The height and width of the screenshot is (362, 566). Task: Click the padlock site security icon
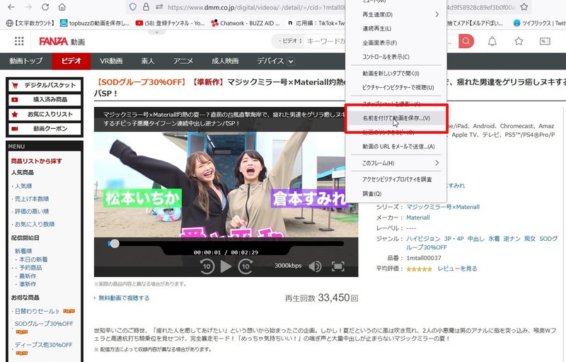click(146, 7)
